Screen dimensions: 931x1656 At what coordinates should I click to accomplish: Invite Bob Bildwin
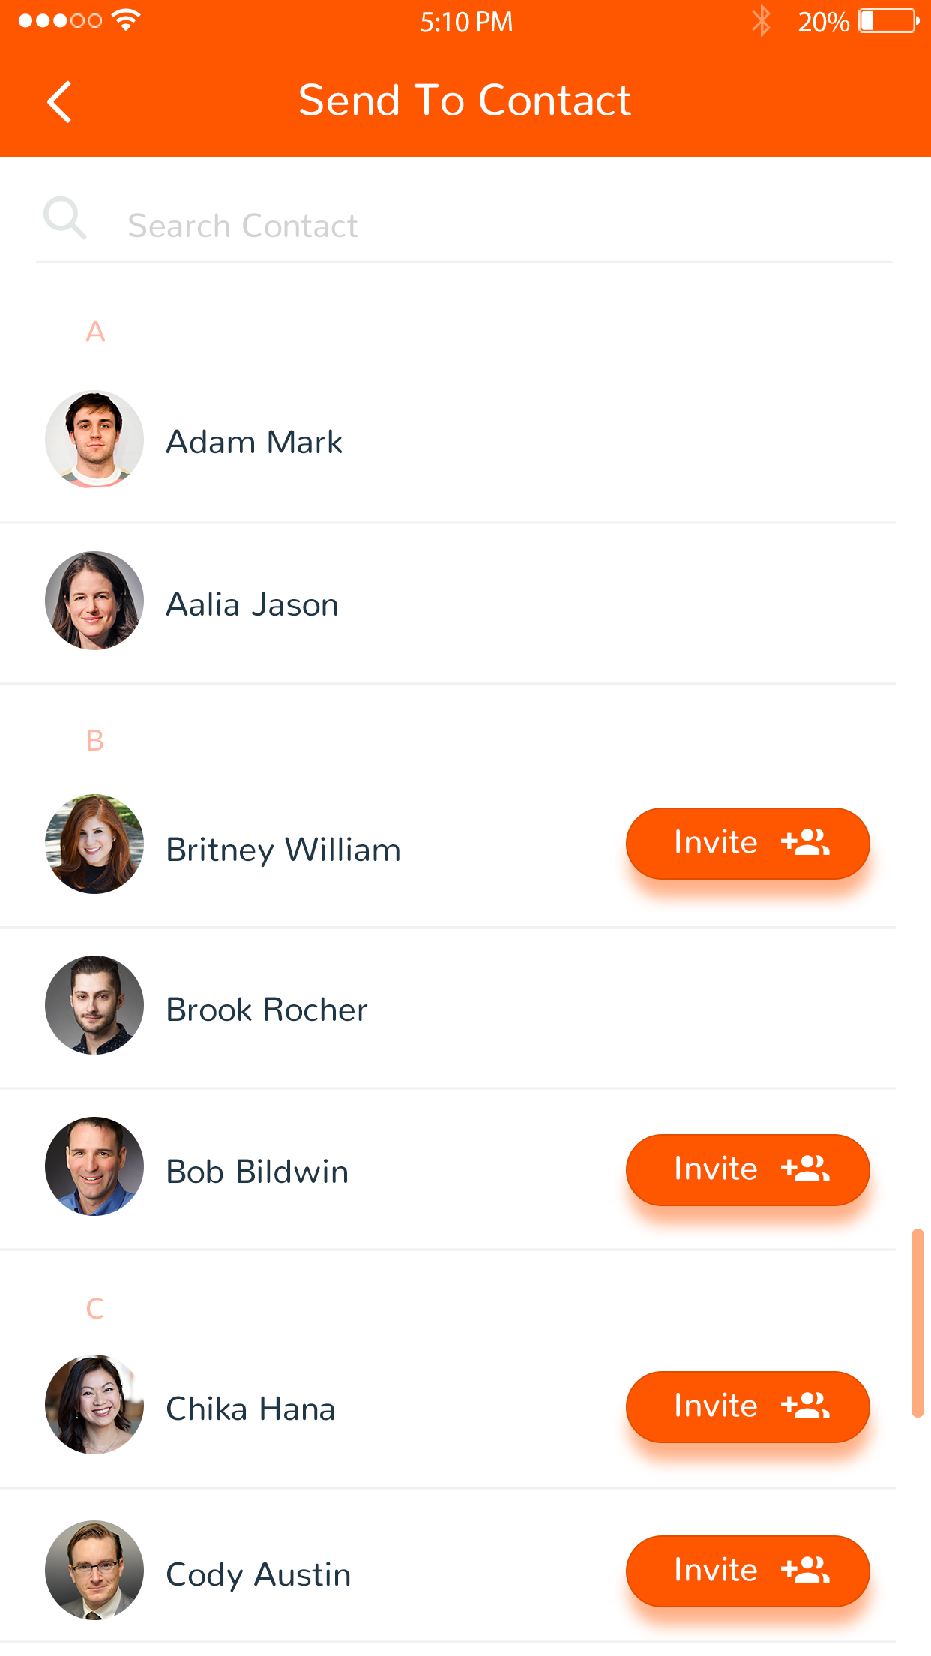pos(747,1170)
